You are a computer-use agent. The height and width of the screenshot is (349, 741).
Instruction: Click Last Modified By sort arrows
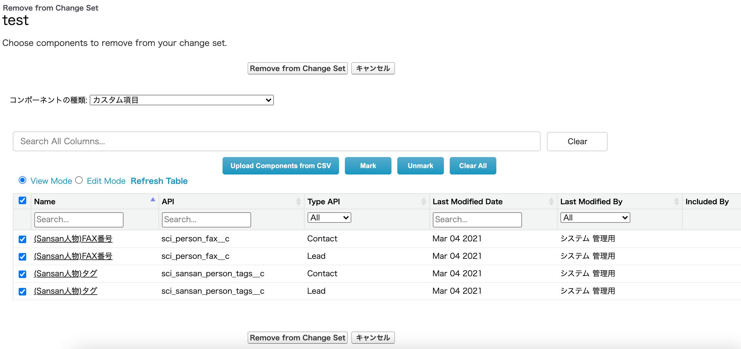676,202
